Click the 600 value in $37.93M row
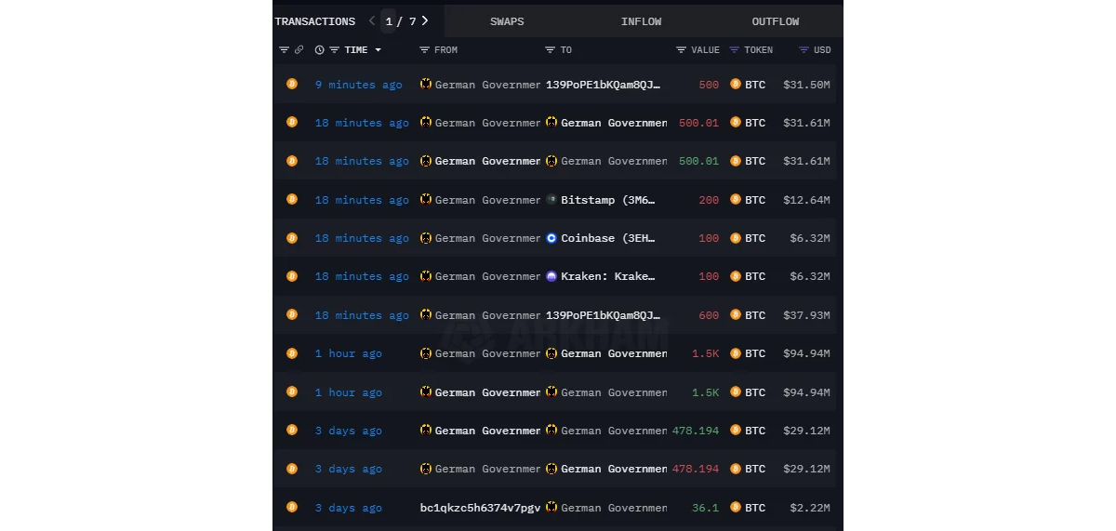The width and height of the screenshot is (1116, 531). click(x=709, y=315)
